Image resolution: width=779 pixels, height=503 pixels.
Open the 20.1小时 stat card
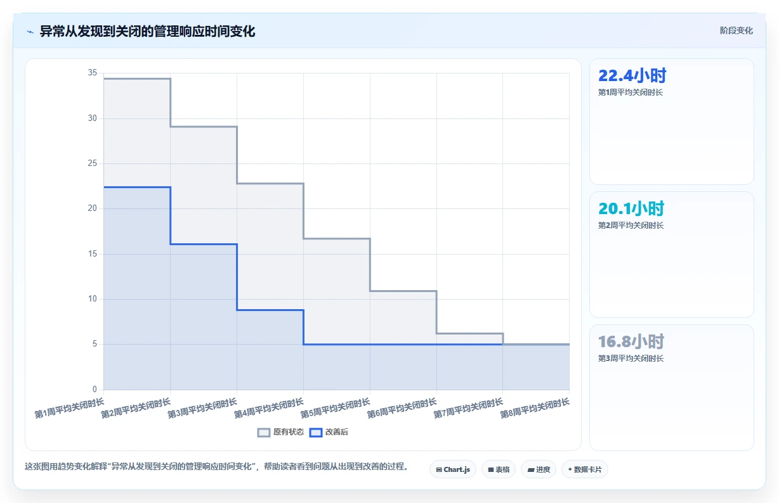pyautogui.click(x=672, y=255)
